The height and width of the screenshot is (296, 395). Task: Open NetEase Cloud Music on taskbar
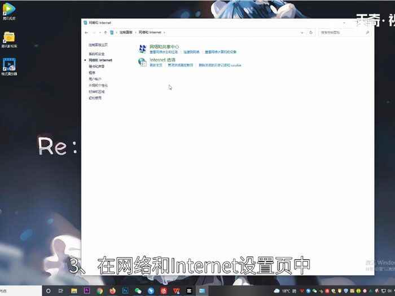pyautogui.click(x=164, y=291)
